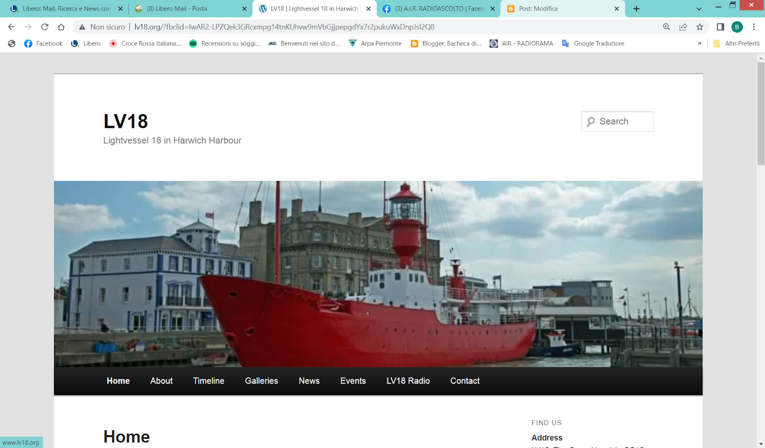Share this page via share icon
The image size is (765, 448).
pos(683,27)
